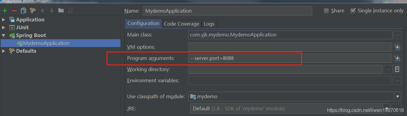
Task: Move configuration up arrow
Action: [x=42, y=11]
